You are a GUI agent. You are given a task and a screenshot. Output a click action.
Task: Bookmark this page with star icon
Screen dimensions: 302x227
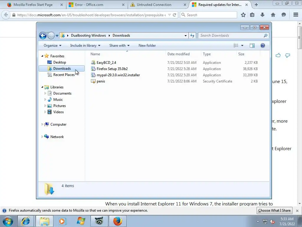pos(243,15)
